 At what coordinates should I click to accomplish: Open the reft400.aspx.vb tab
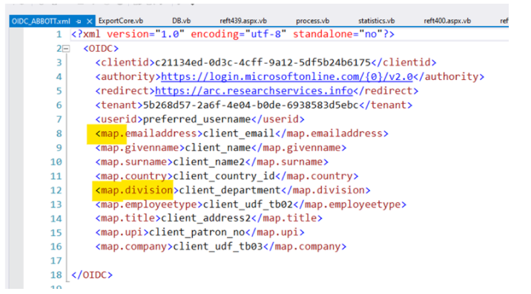point(447,21)
